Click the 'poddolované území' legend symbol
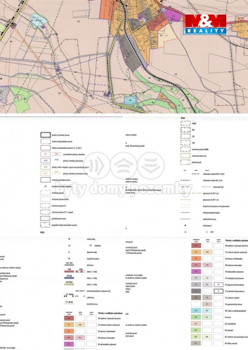Viewport: 248px width, 350px height. (45, 218)
